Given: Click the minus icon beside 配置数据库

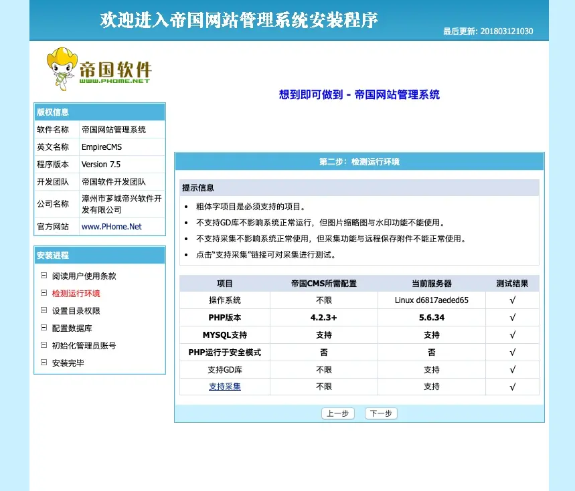Looking at the screenshot, I should click(44, 327).
